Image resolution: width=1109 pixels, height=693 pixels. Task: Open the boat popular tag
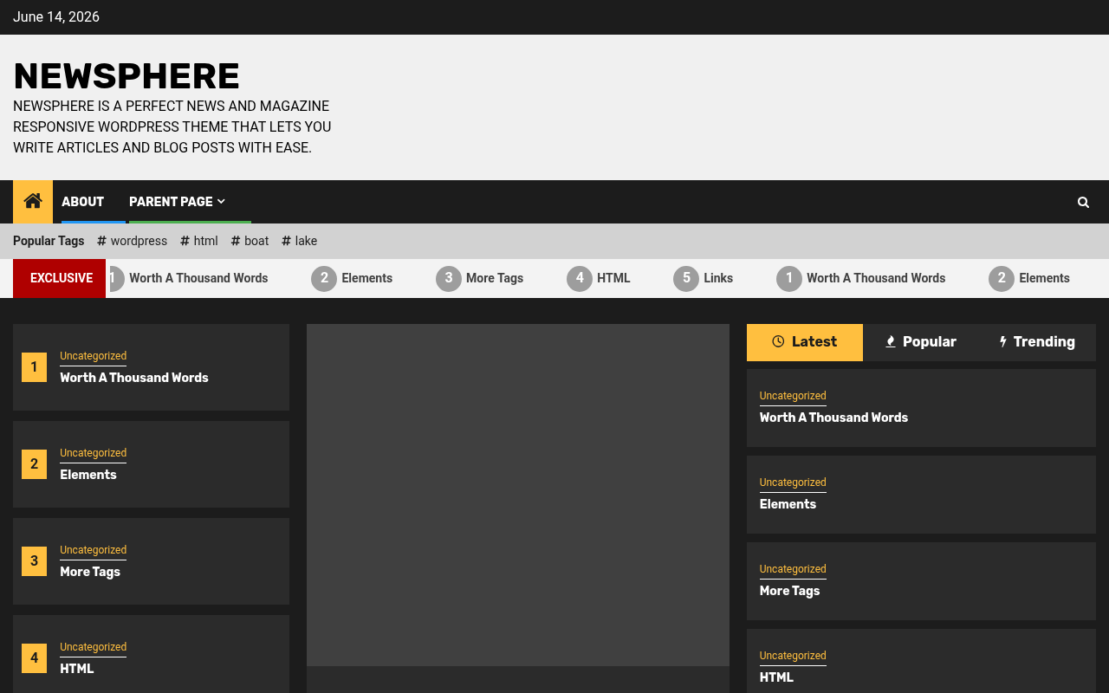pyautogui.click(x=250, y=241)
